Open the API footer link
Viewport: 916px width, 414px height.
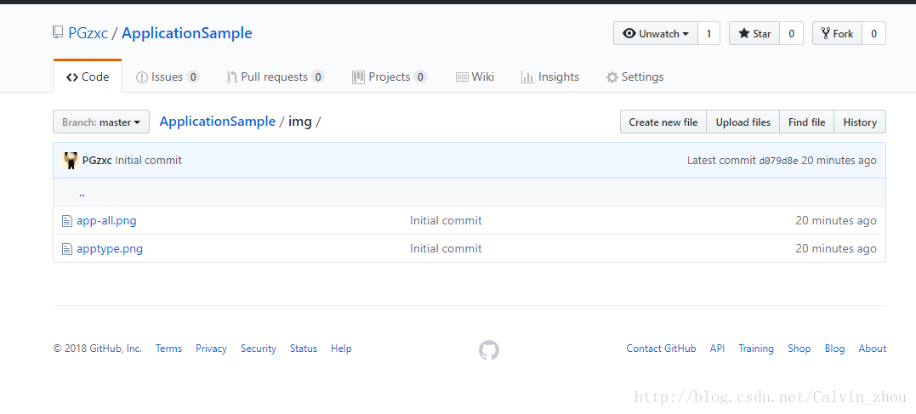(x=717, y=349)
